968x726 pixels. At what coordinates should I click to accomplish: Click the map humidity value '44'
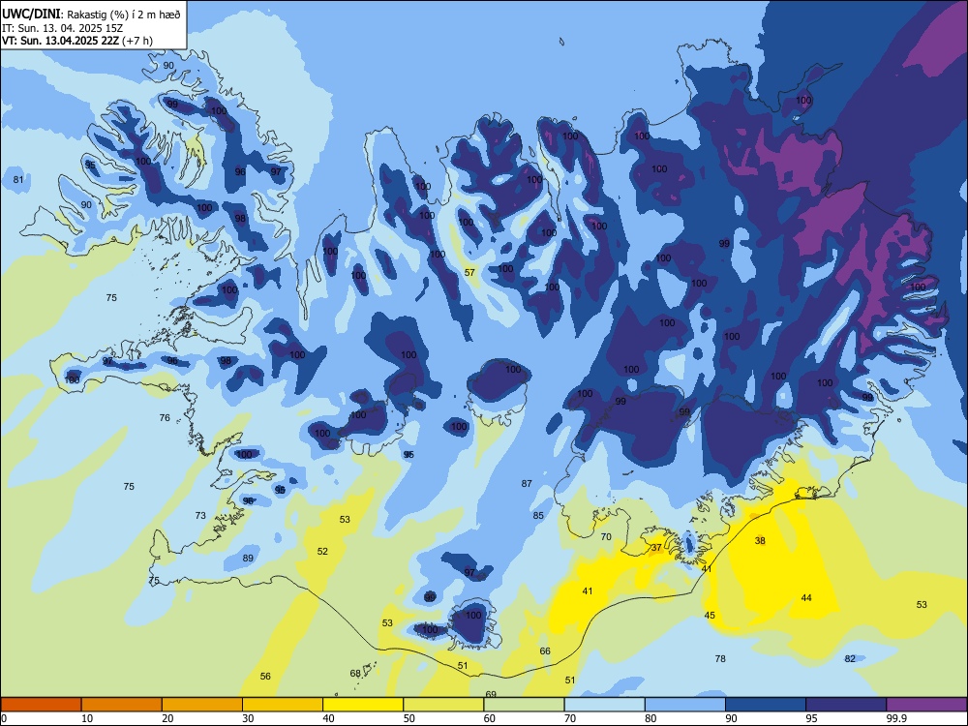pos(806,597)
